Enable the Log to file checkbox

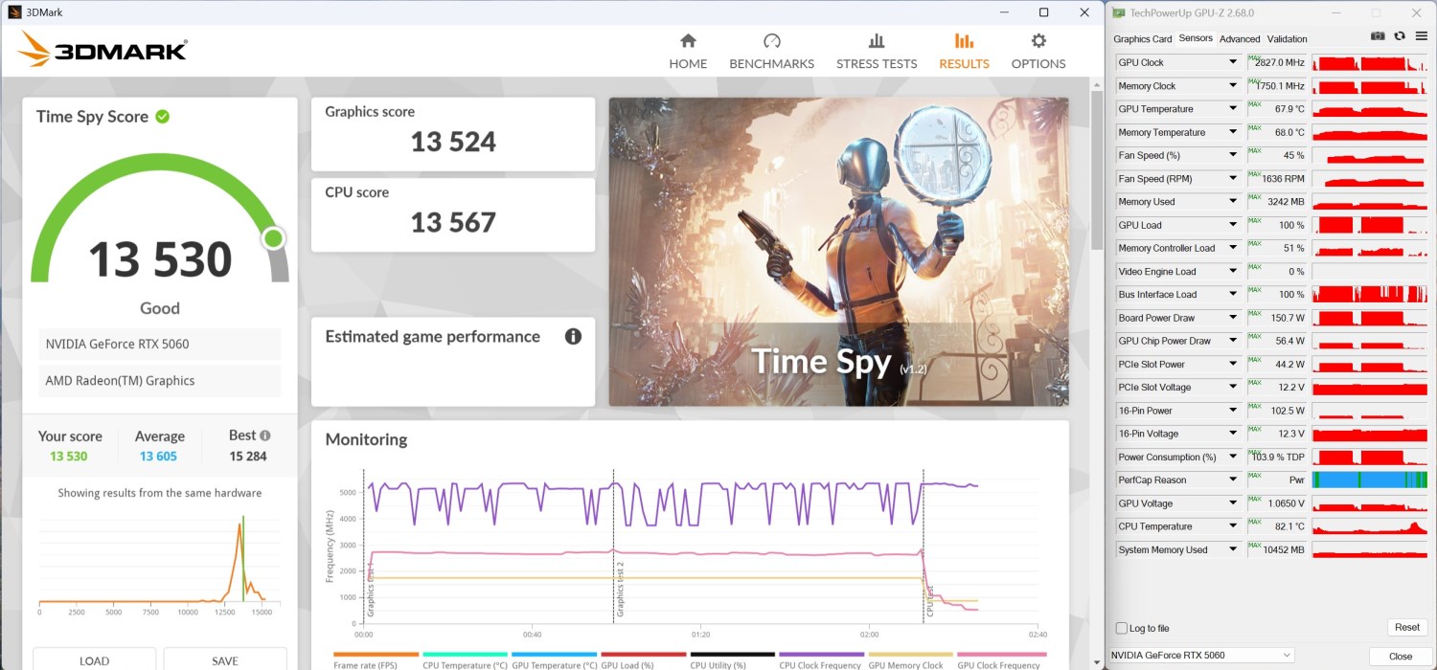click(1122, 628)
